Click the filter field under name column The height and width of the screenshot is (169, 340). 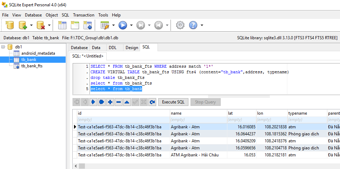(x=198, y=120)
